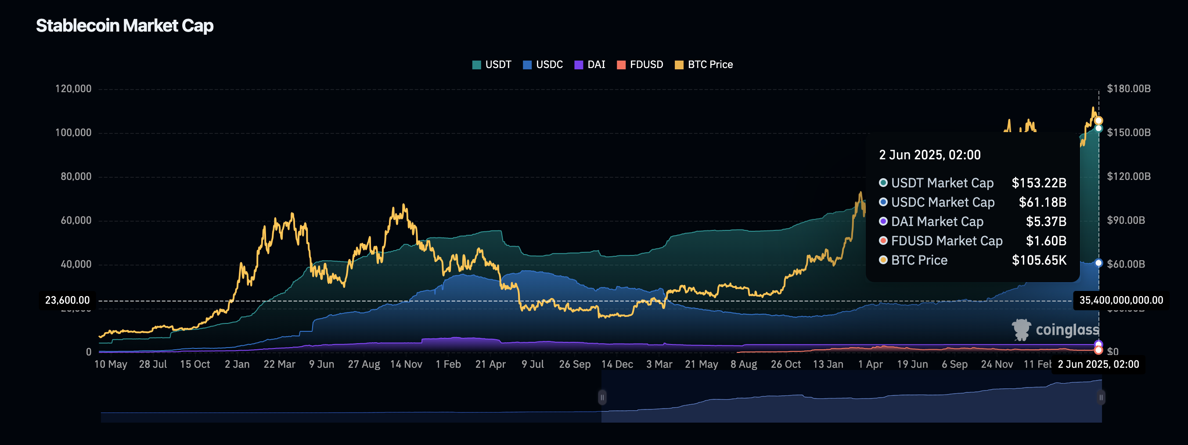Click the BTC Price value $105.65K
Image resolution: width=1188 pixels, height=445 pixels.
1039,261
